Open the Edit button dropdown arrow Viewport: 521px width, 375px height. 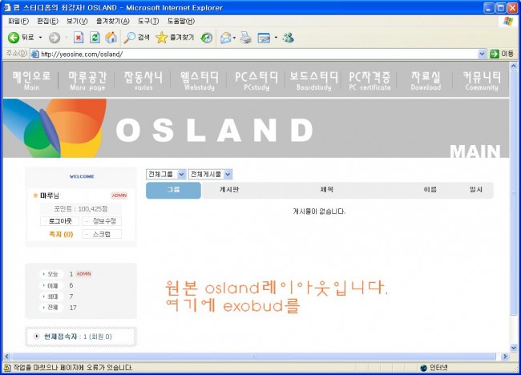coord(276,38)
